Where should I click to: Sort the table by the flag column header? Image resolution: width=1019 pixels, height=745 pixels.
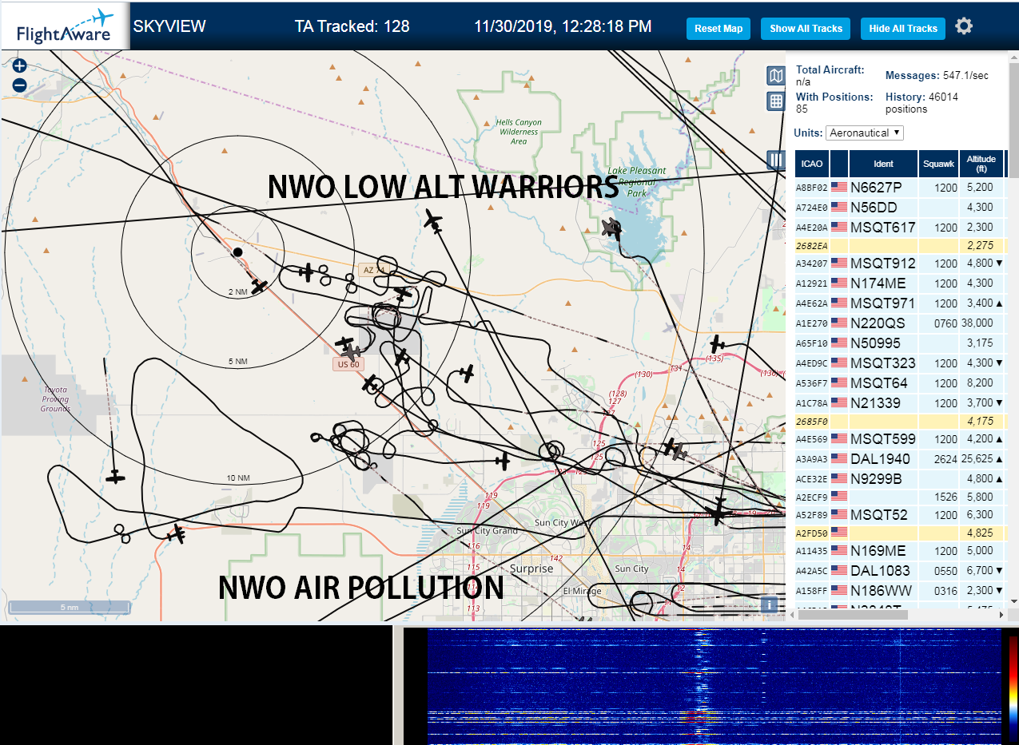pyautogui.click(x=839, y=164)
